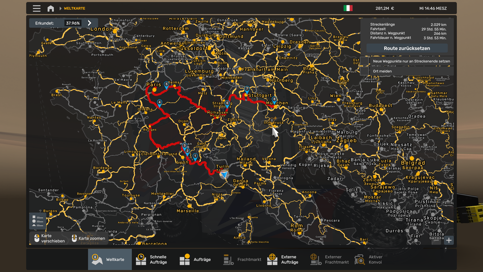Expand the Erkundet exploration arrow
This screenshot has width=483, height=272.
pyautogui.click(x=90, y=23)
